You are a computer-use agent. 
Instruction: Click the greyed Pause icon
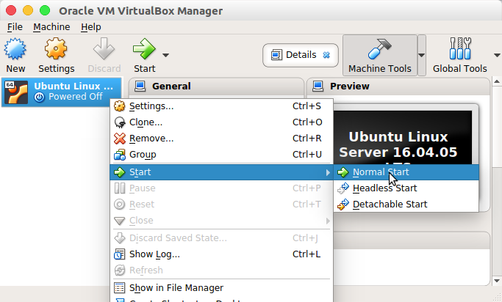[119, 188]
